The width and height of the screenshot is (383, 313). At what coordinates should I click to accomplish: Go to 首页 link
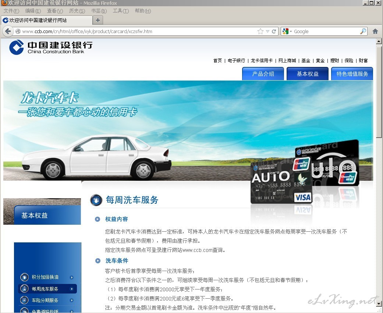pyautogui.click(x=217, y=61)
